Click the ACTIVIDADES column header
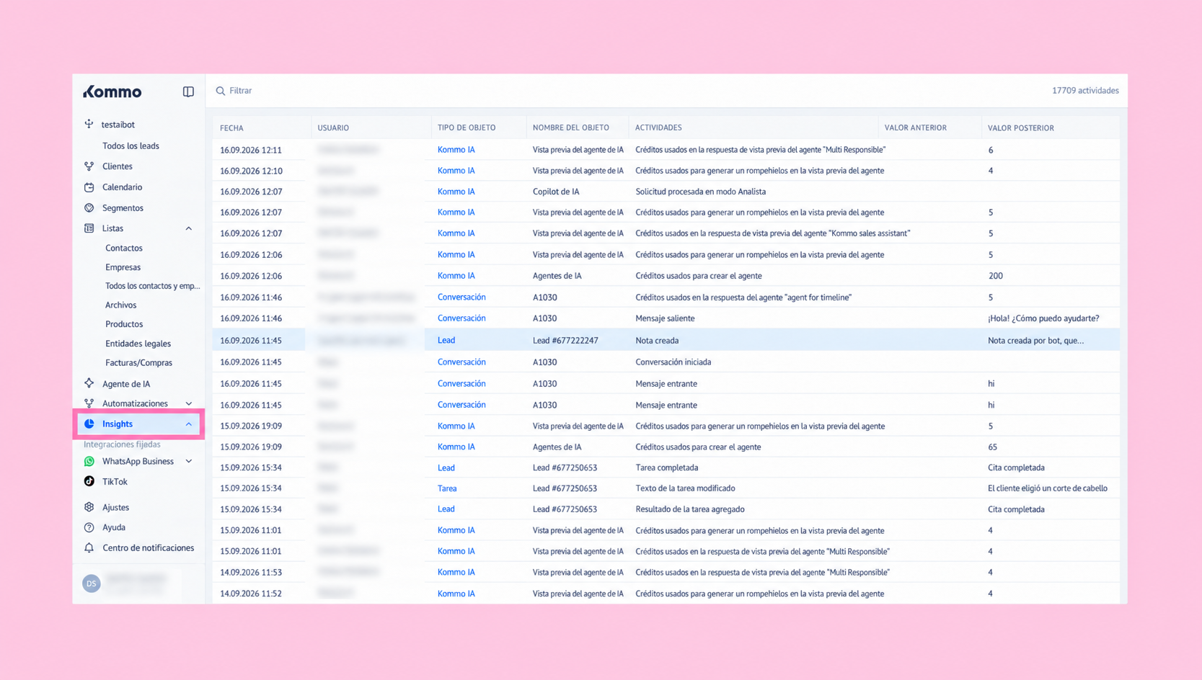The height and width of the screenshot is (680, 1202). coord(658,127)
